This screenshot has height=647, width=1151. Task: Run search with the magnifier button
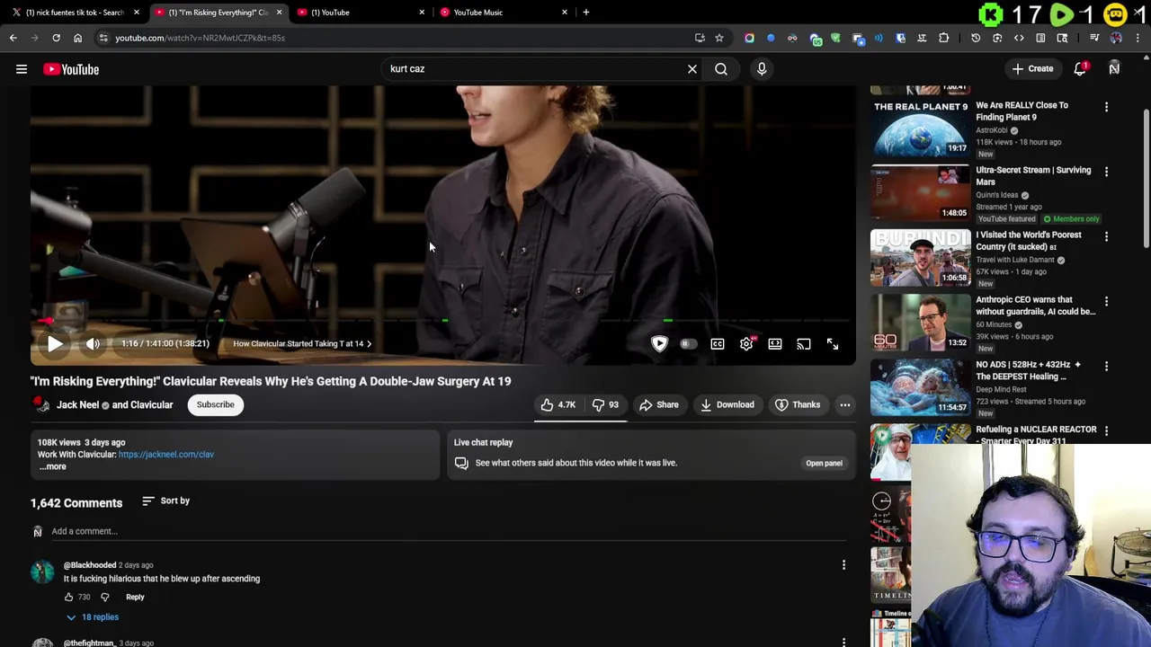point(721,68)
